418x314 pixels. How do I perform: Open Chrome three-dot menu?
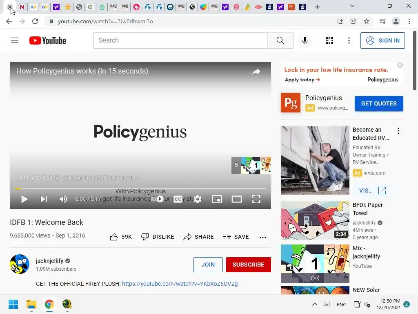coord(409,21)
